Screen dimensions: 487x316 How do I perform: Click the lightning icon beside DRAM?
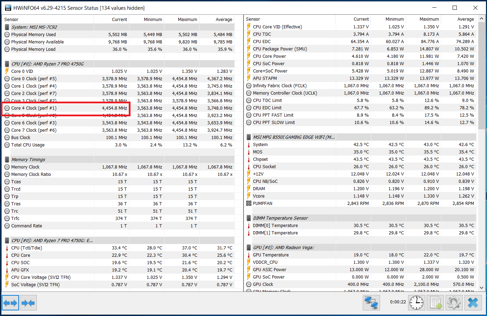pos(249,188)
